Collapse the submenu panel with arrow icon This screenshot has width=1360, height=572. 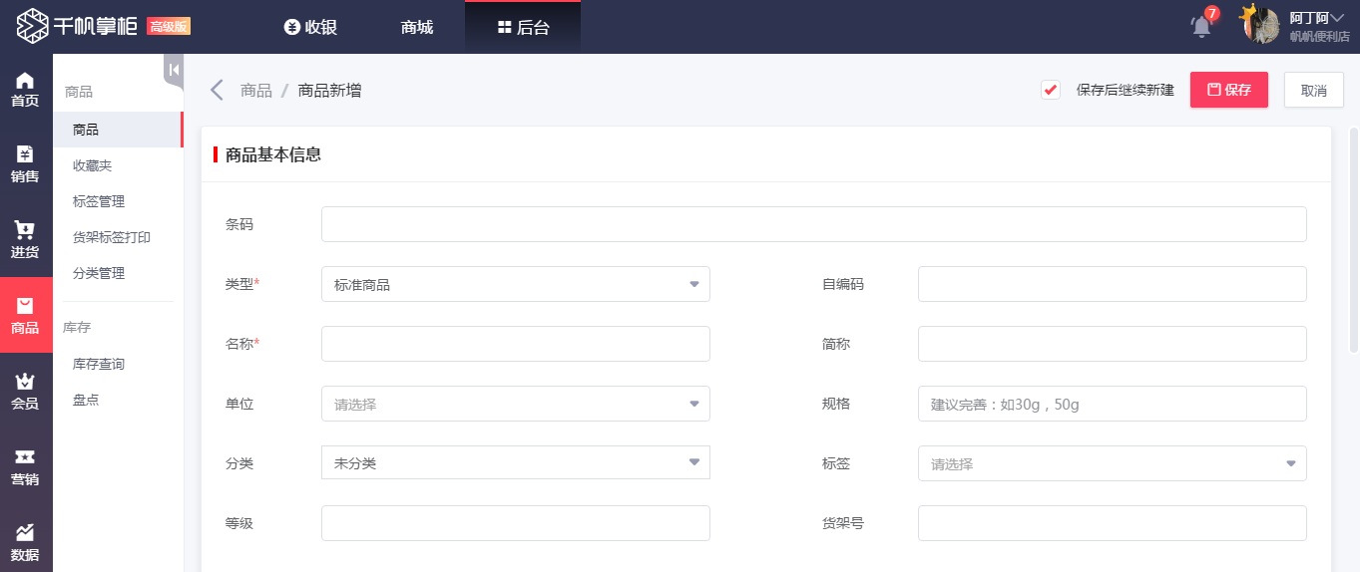174,70
